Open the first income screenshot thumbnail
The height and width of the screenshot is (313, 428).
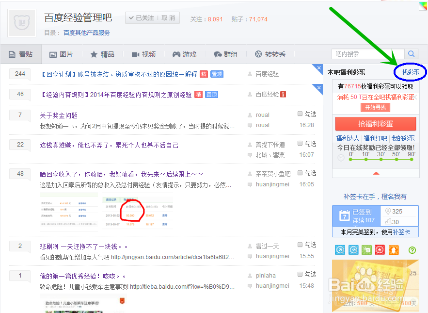[69, 211]
